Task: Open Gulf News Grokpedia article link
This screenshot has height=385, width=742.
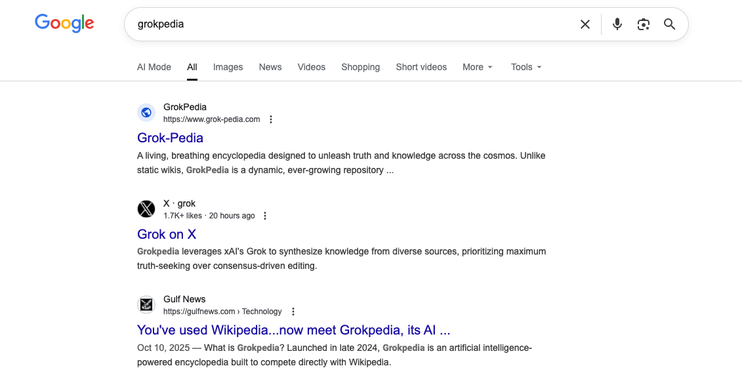Action: 293,330
